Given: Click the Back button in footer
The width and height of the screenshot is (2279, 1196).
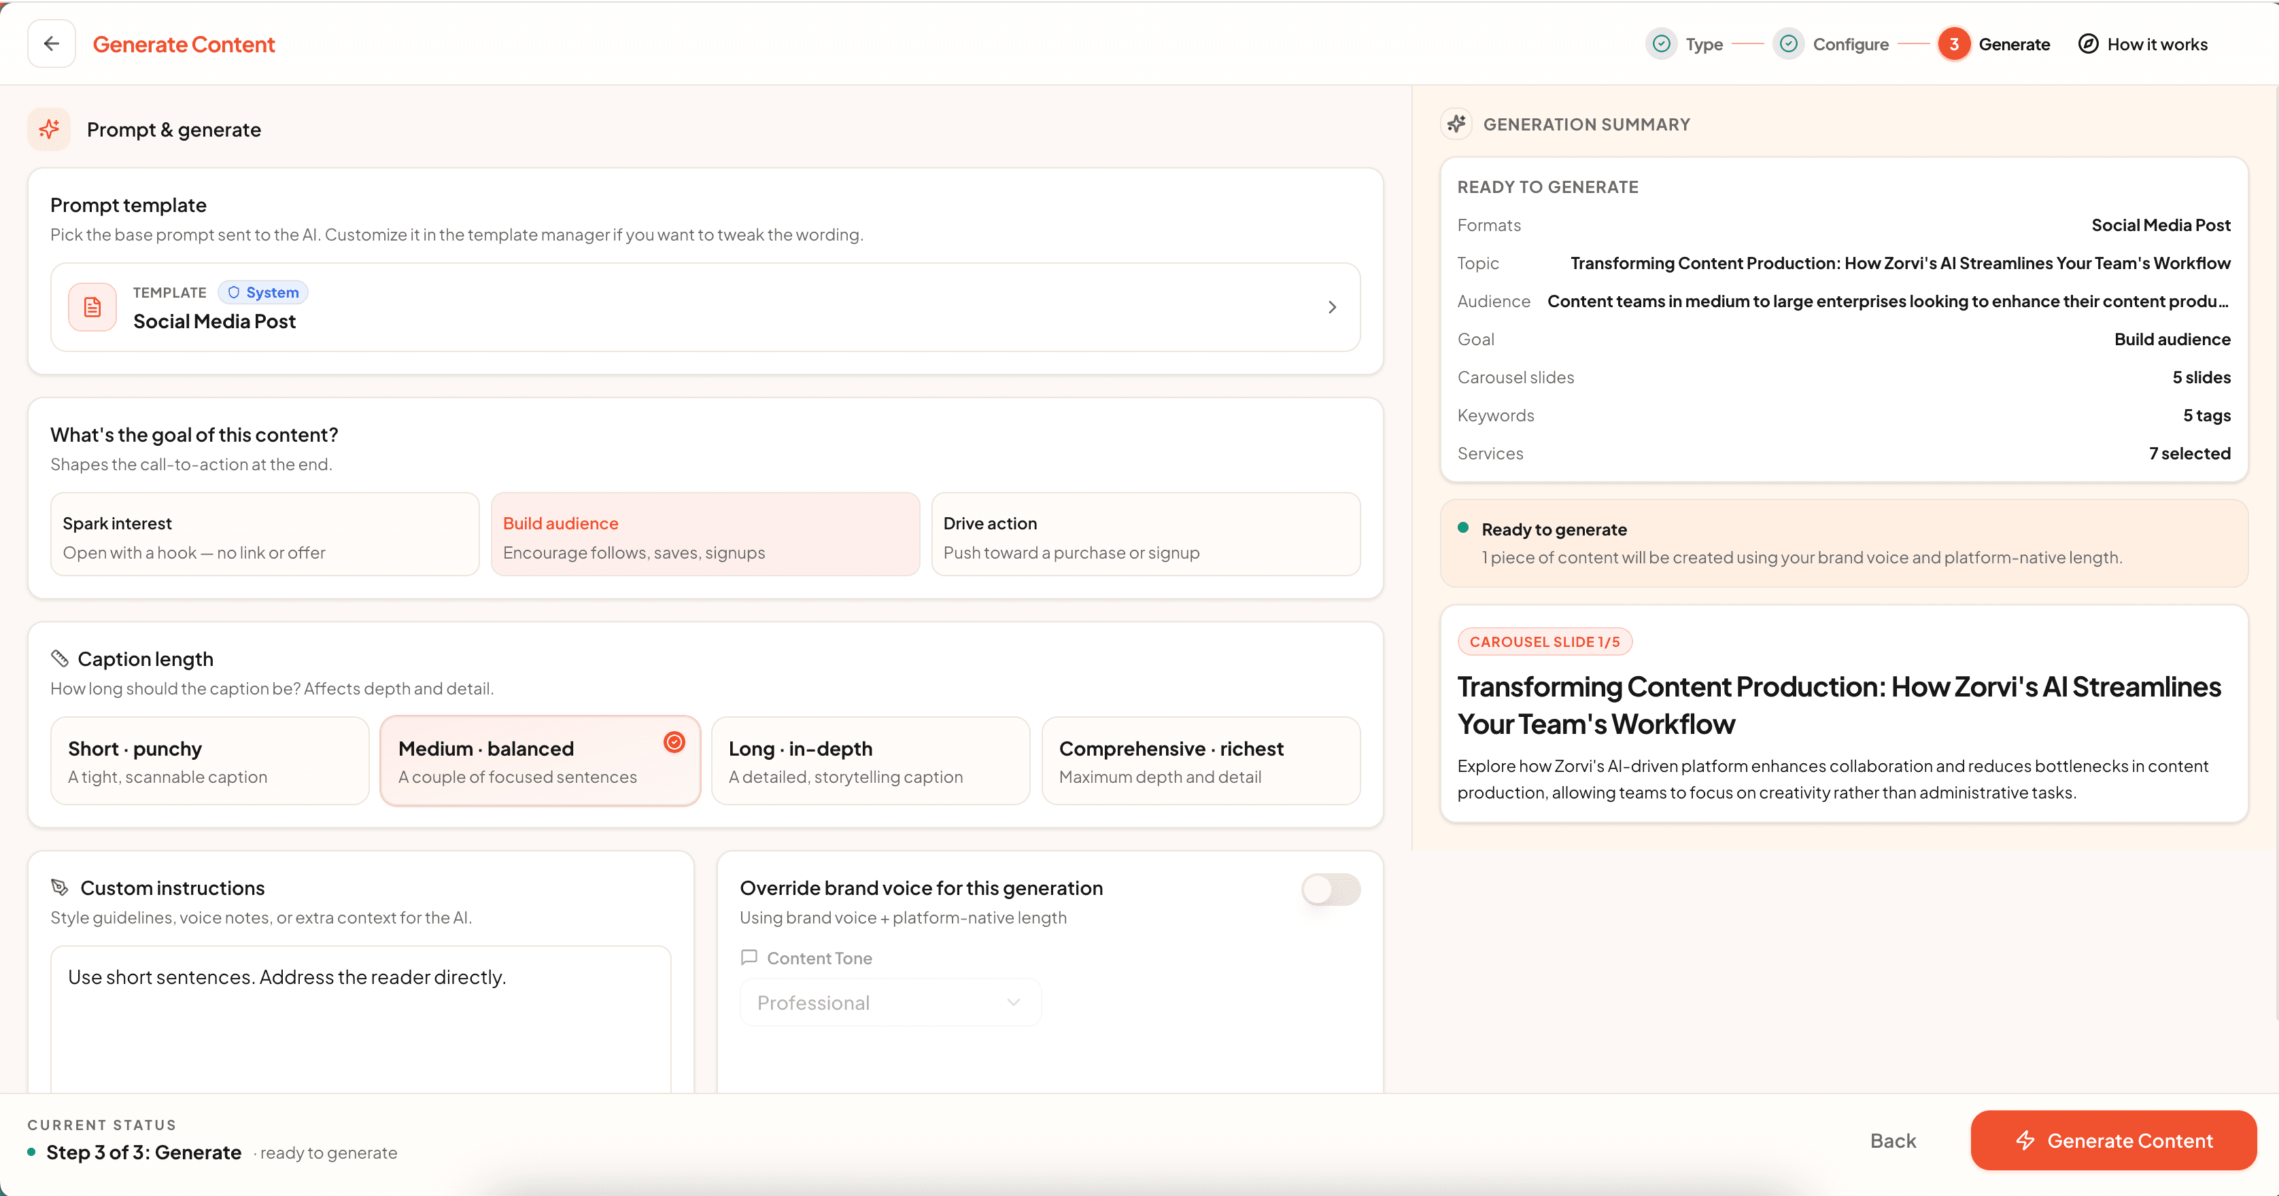Looking at the screenshot, I should click(1894, 1140).
